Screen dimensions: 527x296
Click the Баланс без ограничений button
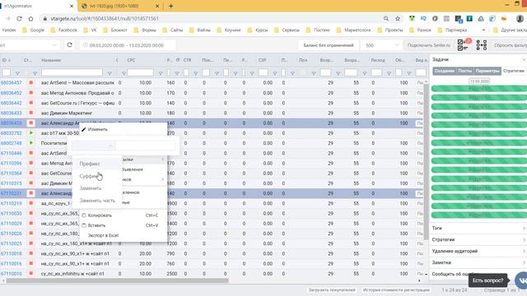tap(329, 45)
